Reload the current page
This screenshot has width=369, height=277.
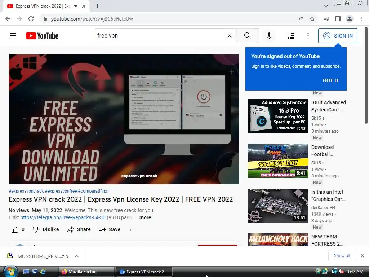tap(31, 19)
